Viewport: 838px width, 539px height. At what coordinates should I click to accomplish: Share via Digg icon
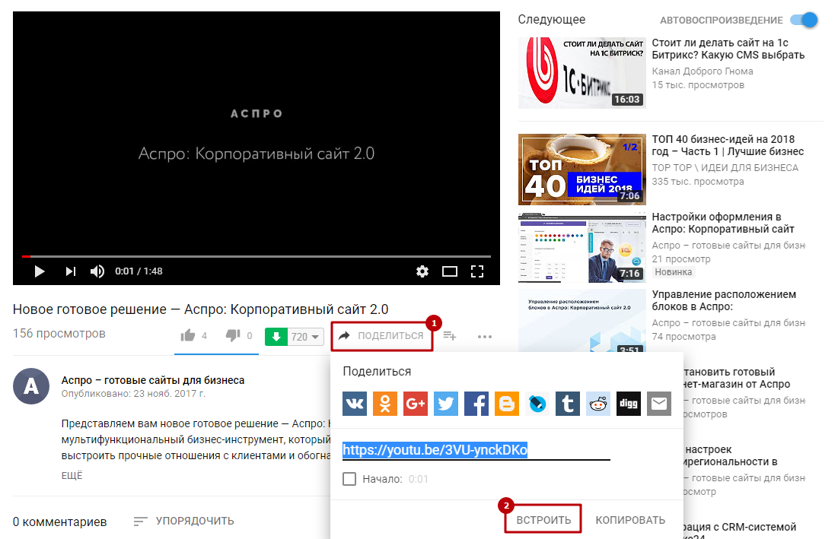[x=629, y=404]
